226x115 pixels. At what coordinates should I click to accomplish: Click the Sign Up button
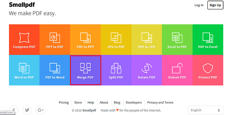click(215, 5)
